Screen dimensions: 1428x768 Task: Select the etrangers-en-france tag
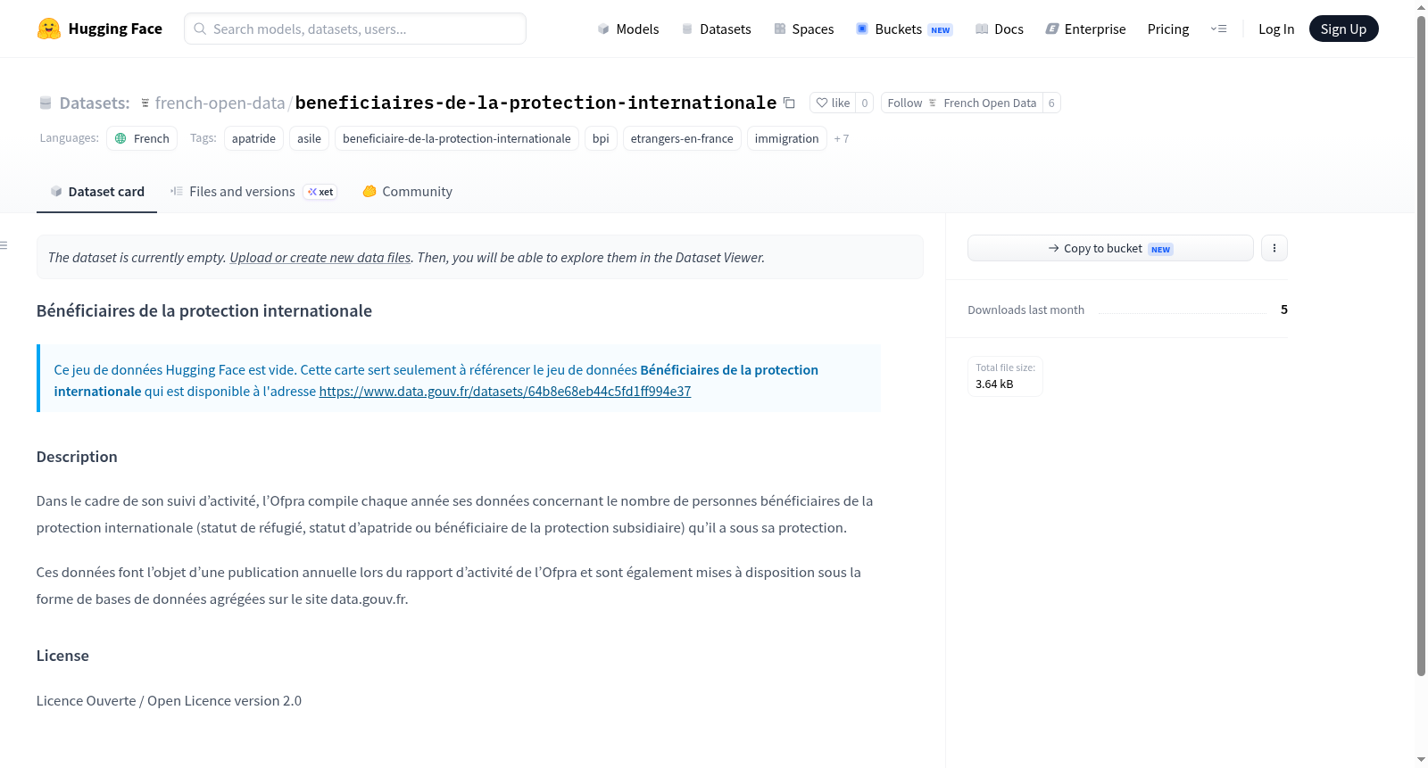click(682, 138)
